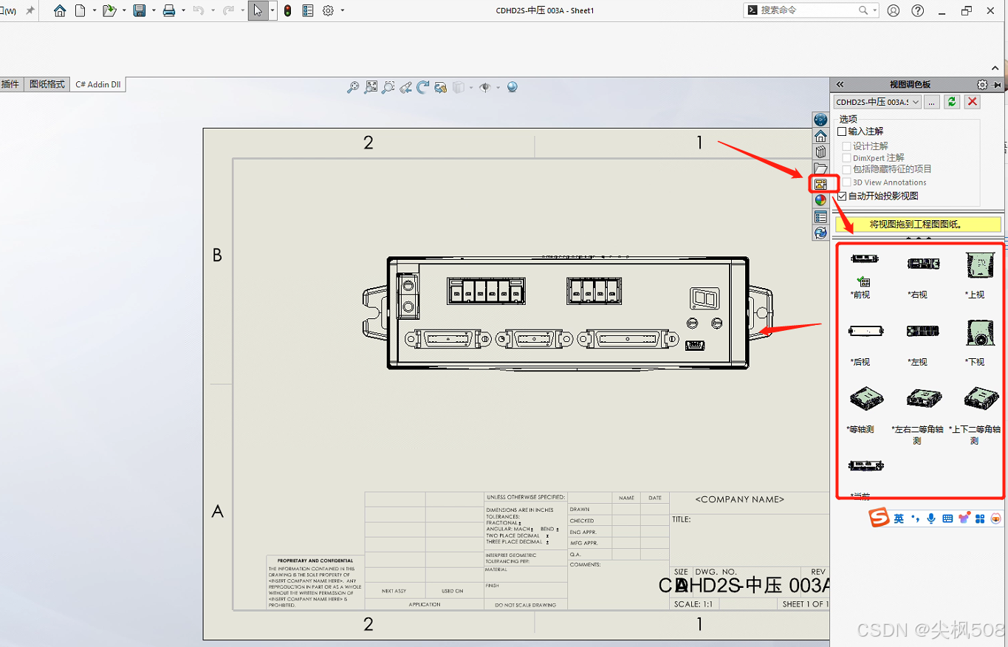Click the pin icon on View Palette header
This screenshot has width=1008, height=647.
click(x=998, y=85)
